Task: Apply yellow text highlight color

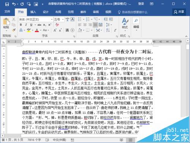Action: [x=29, y=30]
